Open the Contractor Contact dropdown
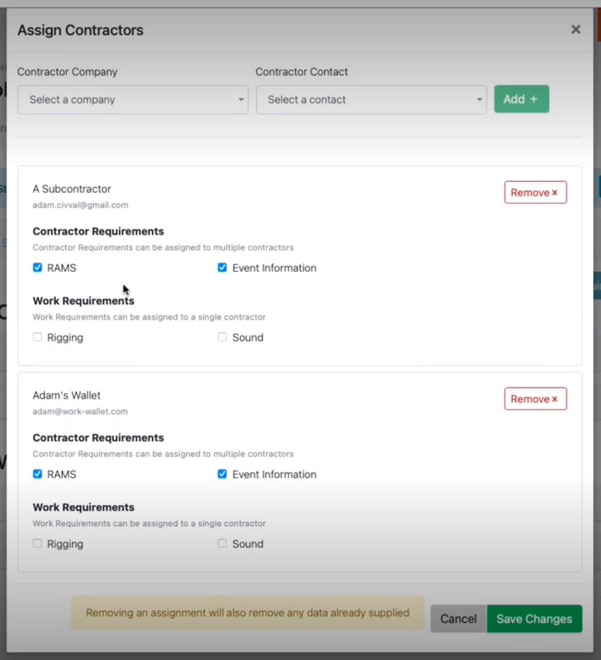This screenshot has height=660, width=601. click(371, 100)
